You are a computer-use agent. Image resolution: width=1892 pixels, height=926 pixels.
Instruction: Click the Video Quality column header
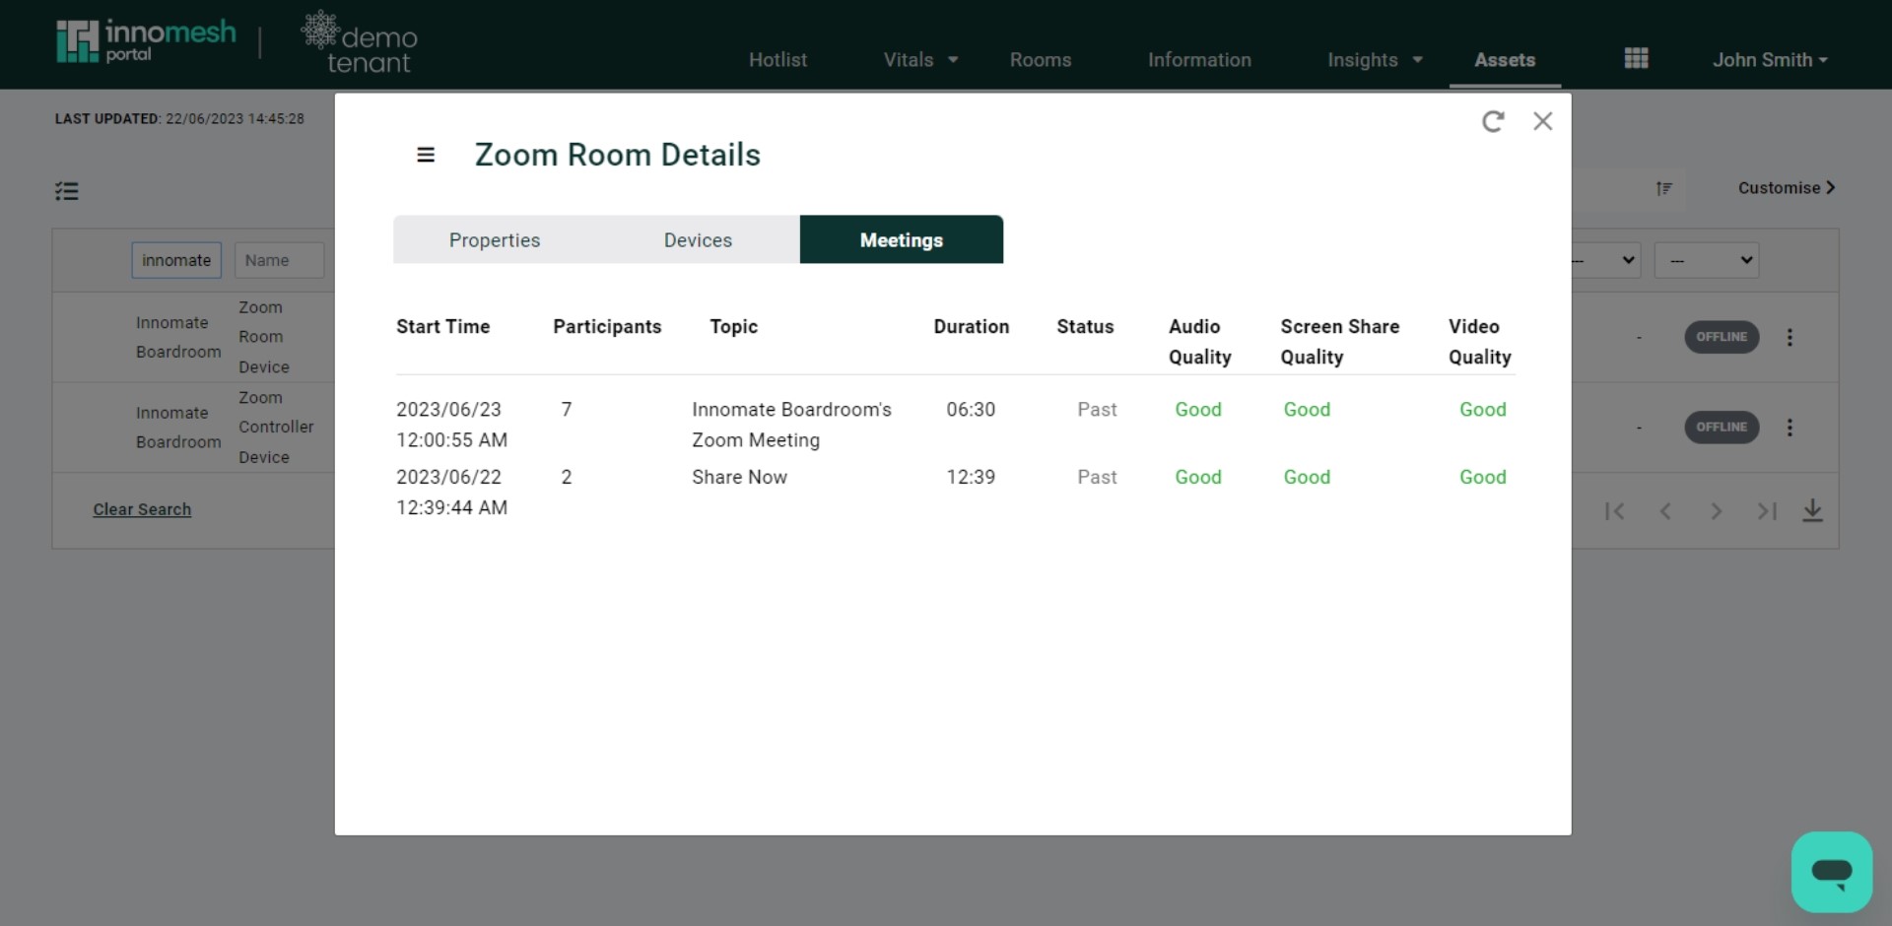pos(1480,342)
